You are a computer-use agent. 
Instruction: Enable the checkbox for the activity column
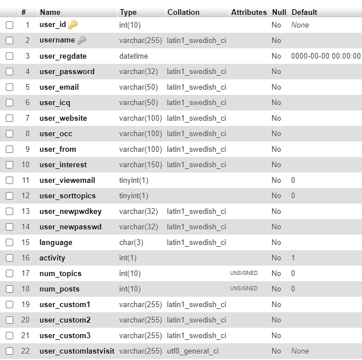pos(9,258)
